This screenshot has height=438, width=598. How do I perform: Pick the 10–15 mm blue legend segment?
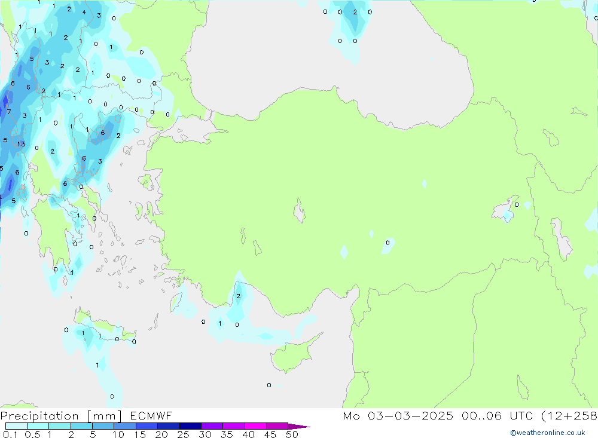pyautogui.click(x=125, y=426)
